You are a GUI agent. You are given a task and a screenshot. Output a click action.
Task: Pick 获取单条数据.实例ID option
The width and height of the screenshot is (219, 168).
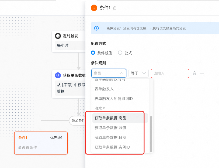click(x=112, y=147)
